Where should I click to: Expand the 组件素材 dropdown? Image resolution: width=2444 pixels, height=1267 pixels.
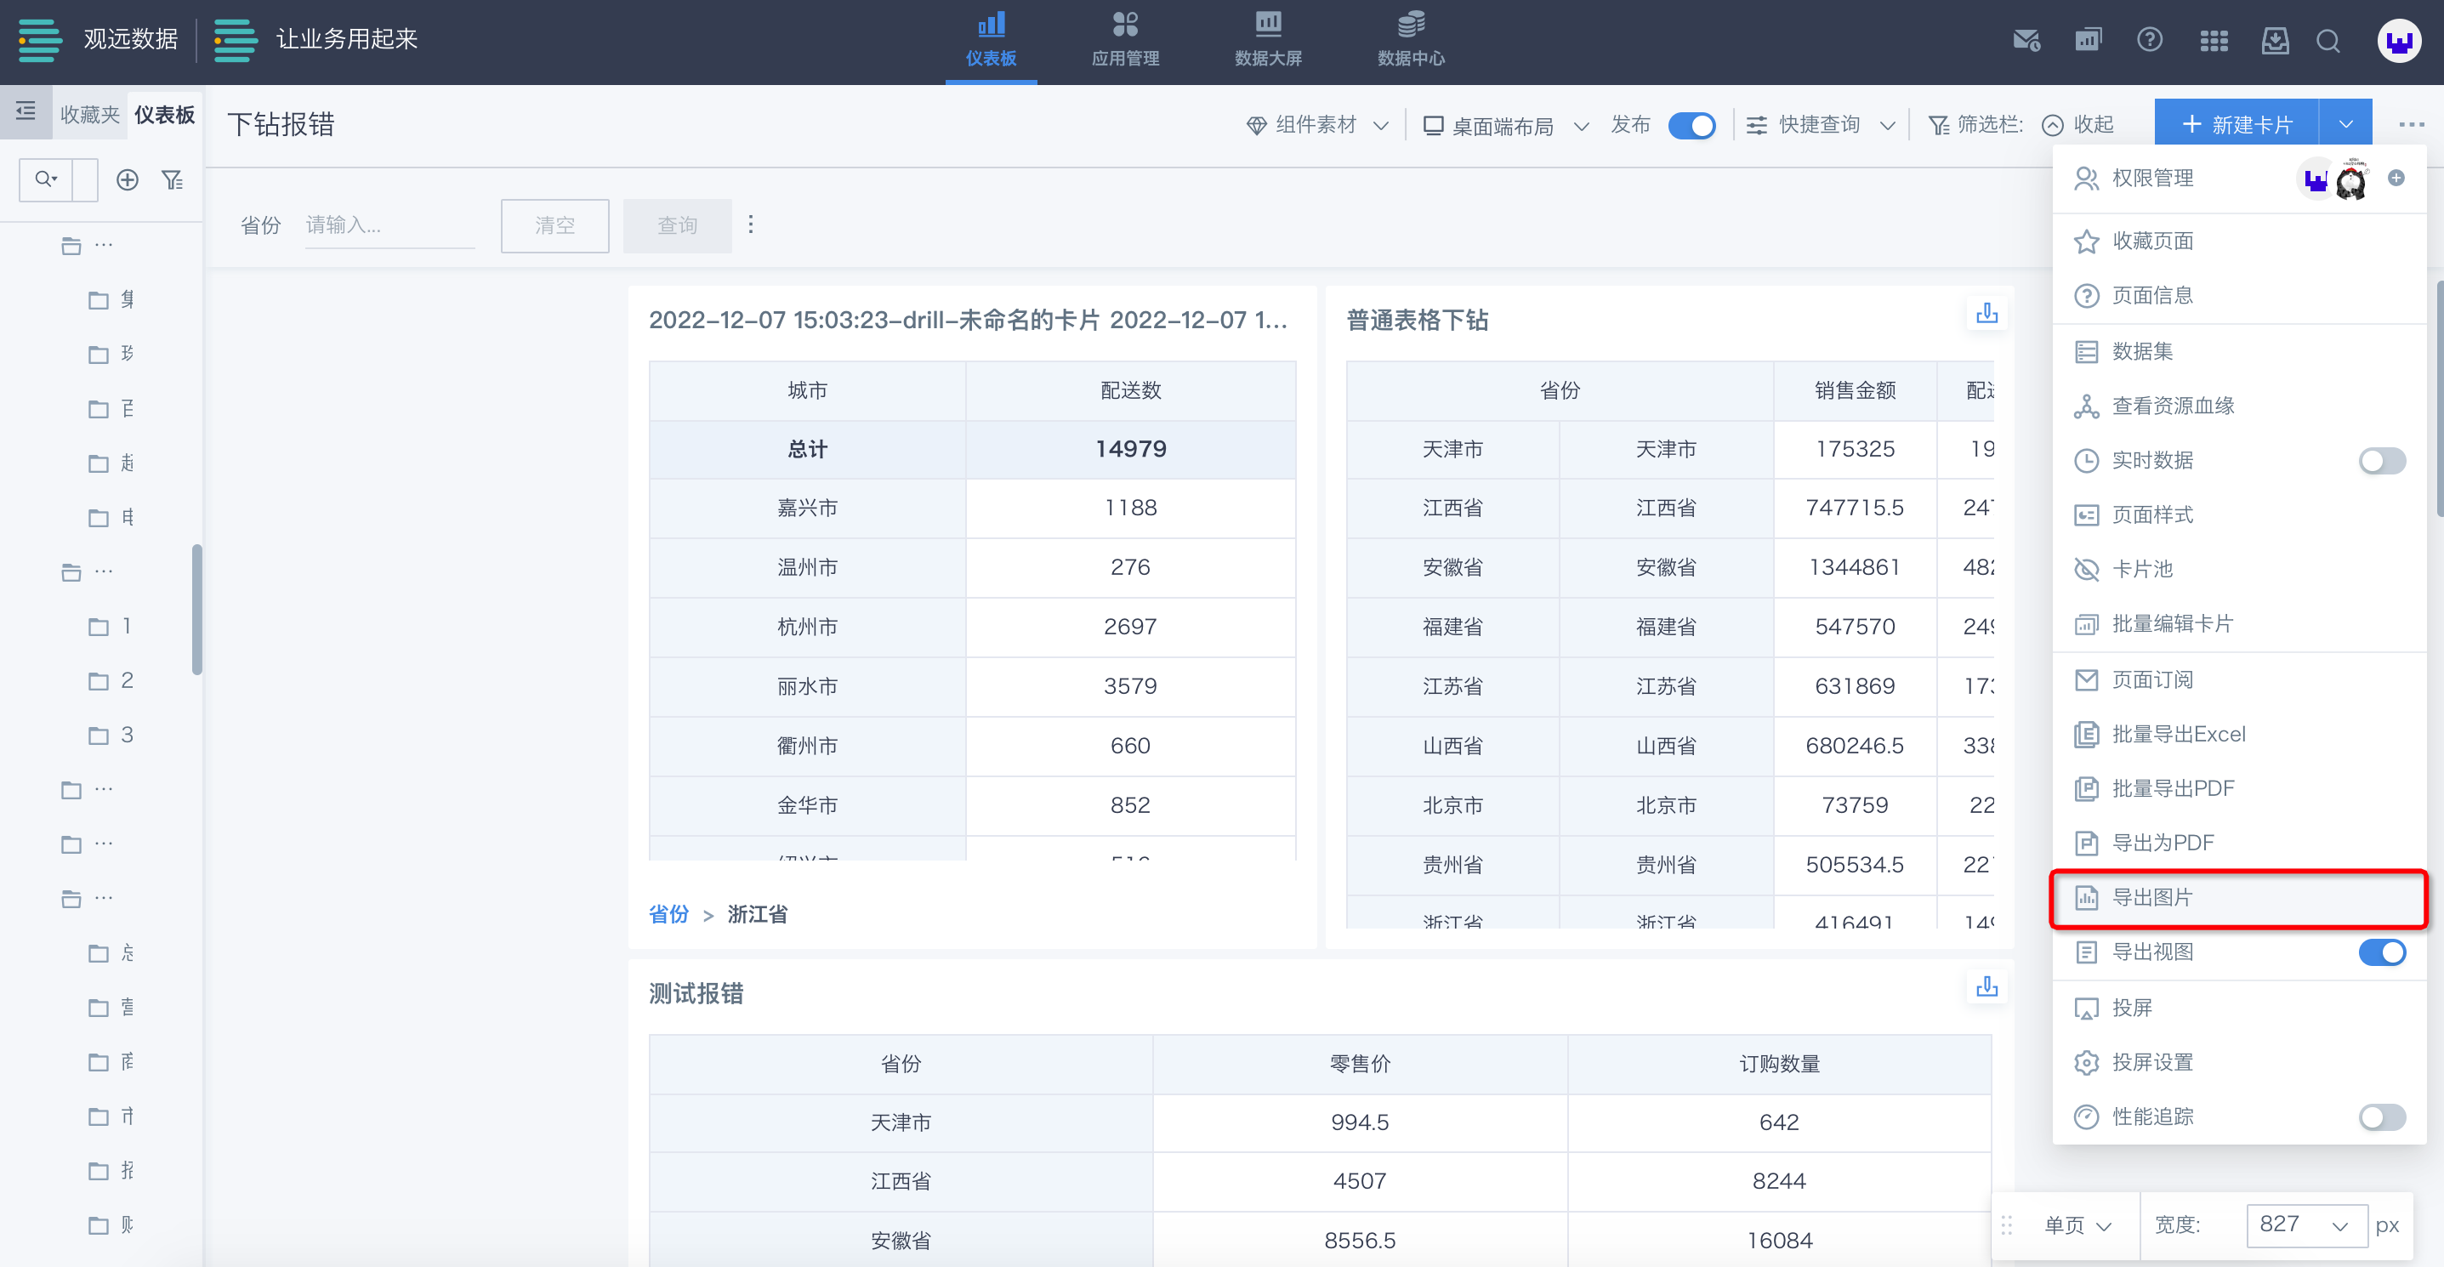(x=1317, y=125)
